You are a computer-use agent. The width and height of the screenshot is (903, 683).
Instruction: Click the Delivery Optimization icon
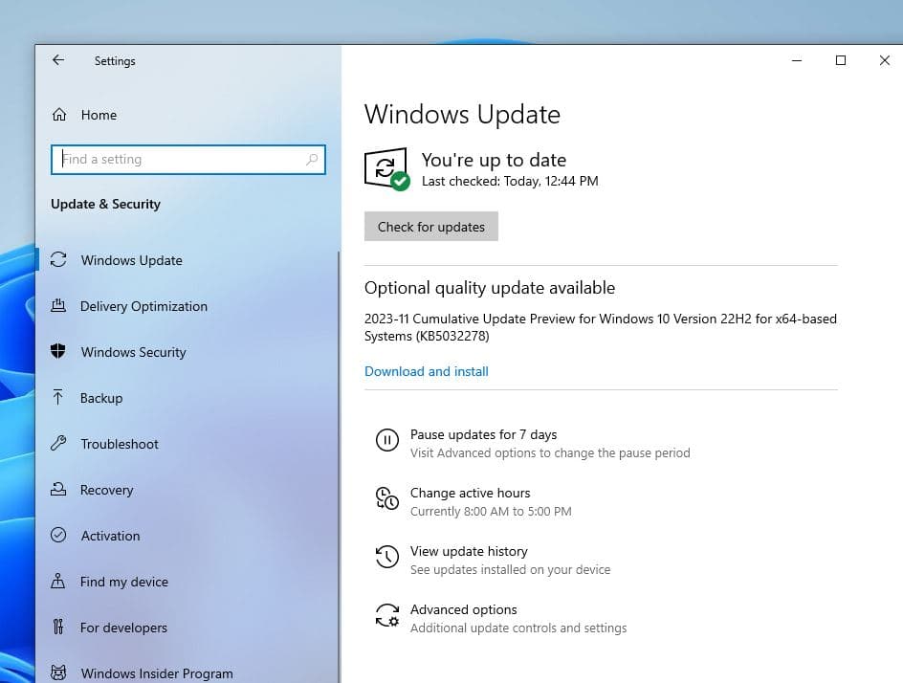point(58,305)
